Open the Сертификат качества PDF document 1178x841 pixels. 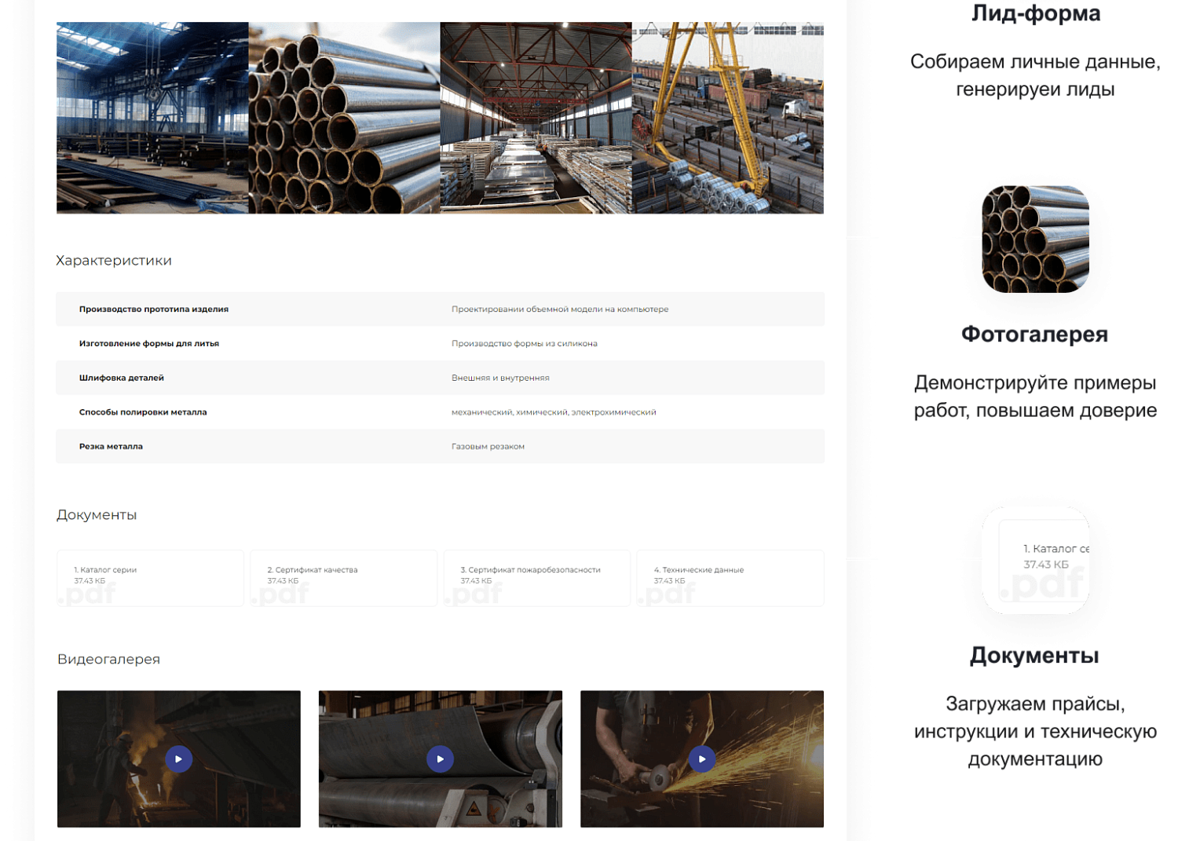pos(343,578)
